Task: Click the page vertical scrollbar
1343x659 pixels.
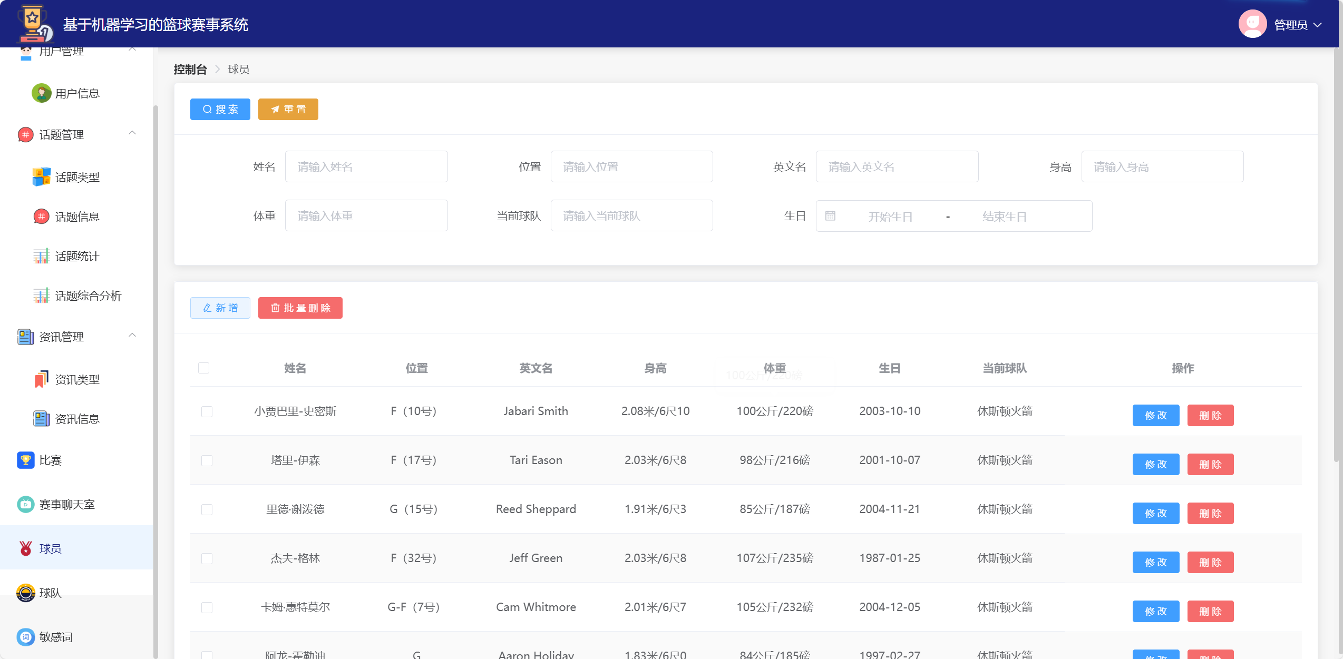Action: click(x=1337, y=255)
